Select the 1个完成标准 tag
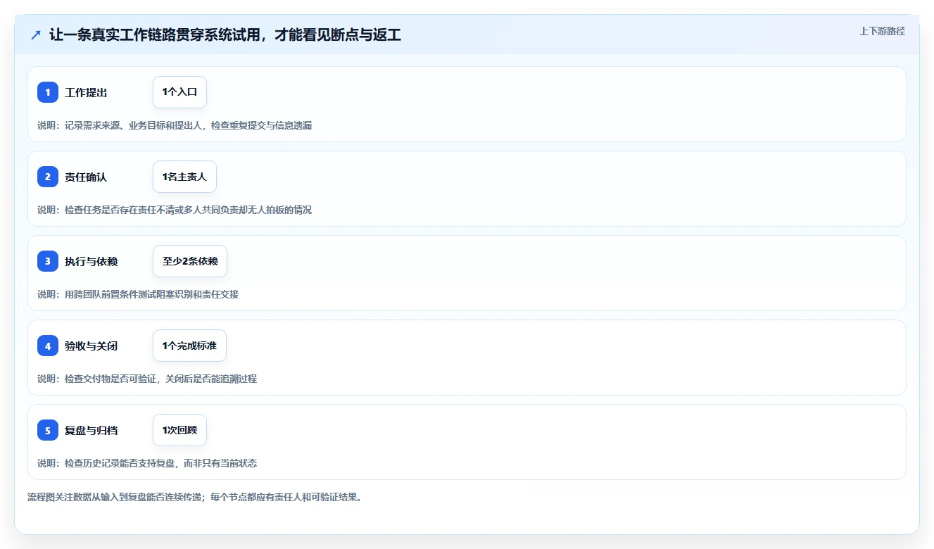The image size is (934, 549). click(189, 346)
